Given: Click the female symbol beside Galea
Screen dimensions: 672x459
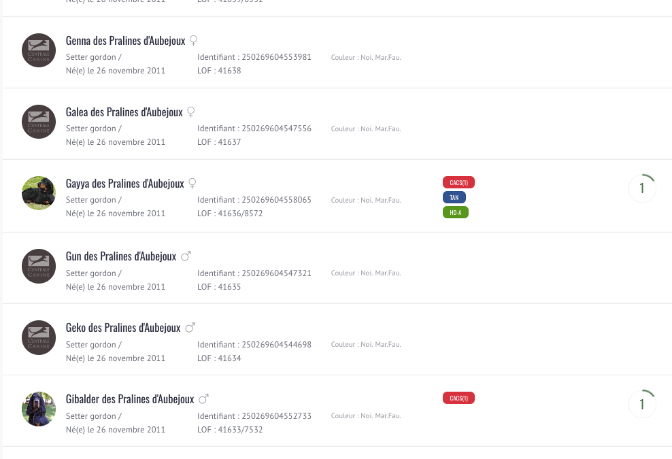Looking at the screenshot, I should click(x=191, y=112).
